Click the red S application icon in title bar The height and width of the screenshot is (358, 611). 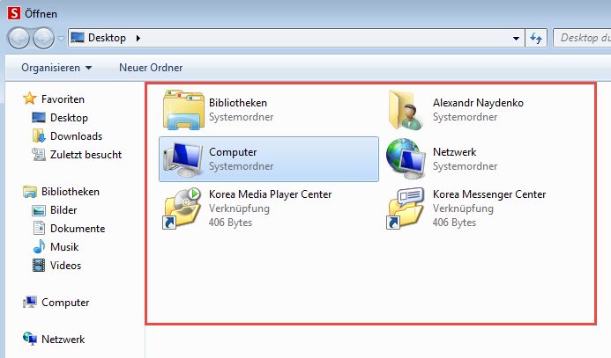click(x=14, y=13)
